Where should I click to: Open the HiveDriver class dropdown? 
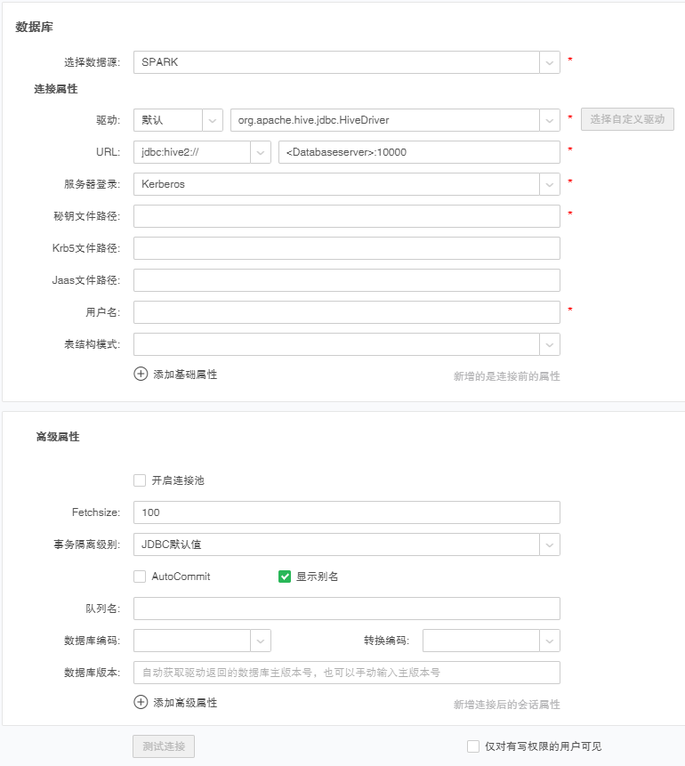[550, 120]
